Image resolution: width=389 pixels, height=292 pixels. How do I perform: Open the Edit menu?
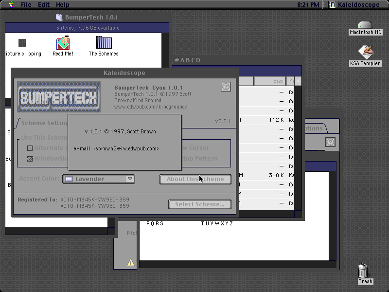coord(44,4)
